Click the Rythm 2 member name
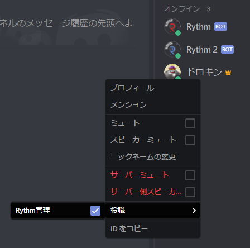Viewport: 250px width, 248px height. pos(202,50)
